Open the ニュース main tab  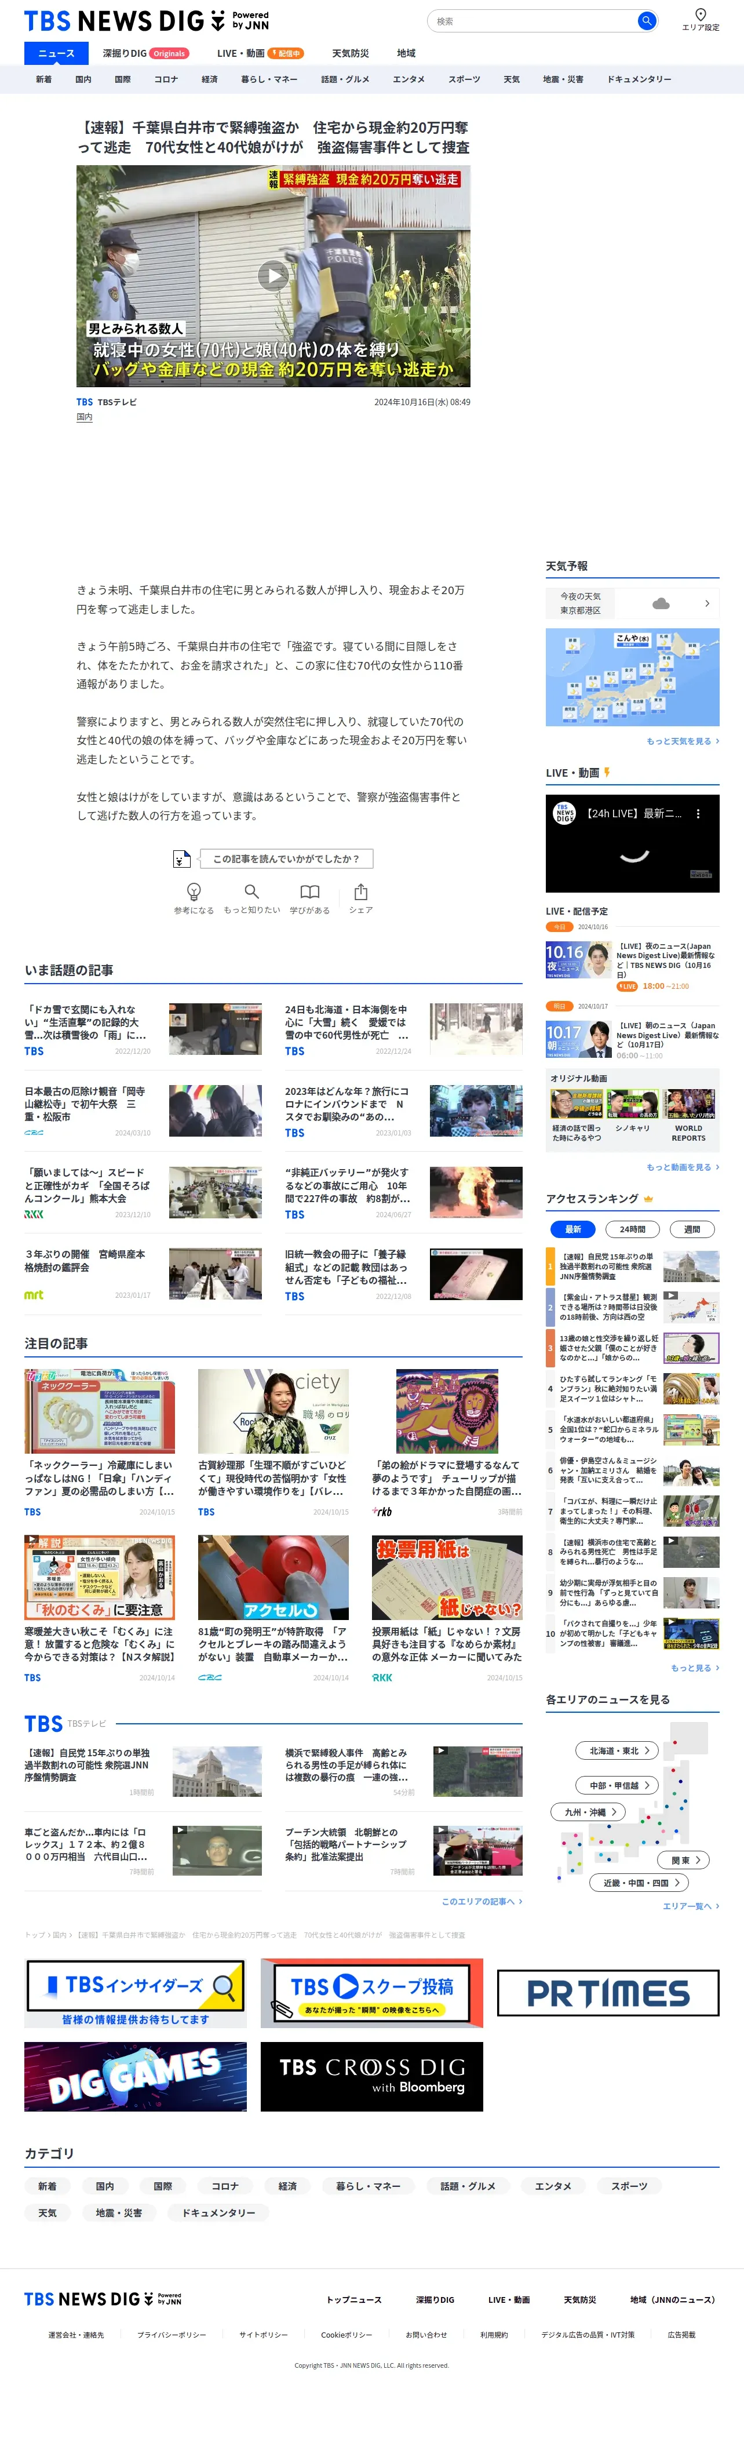[x=56, y=53]
